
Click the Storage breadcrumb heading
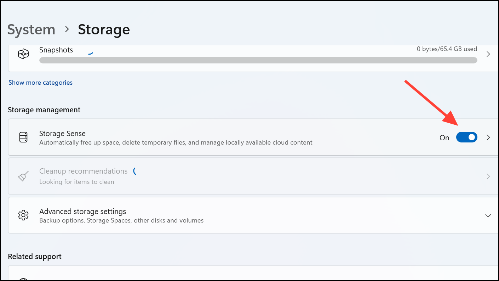[x=104, y=29]
